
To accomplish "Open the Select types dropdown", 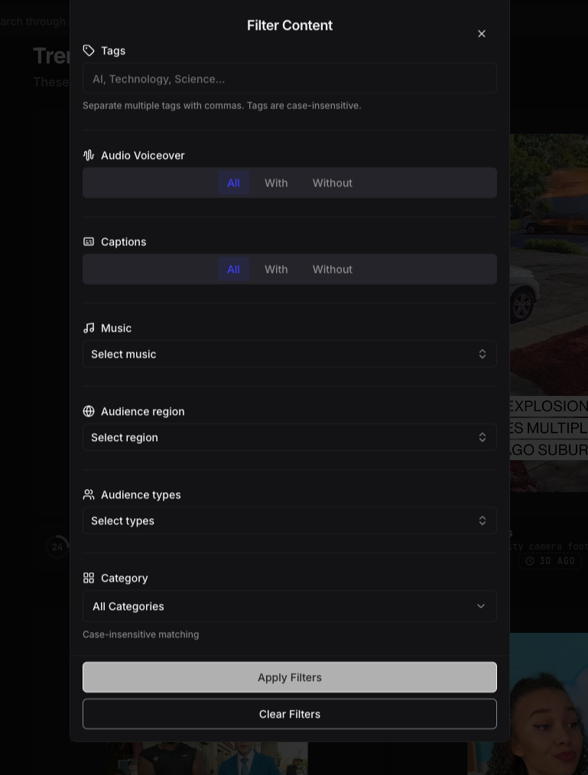I will (x=290, y=520).
